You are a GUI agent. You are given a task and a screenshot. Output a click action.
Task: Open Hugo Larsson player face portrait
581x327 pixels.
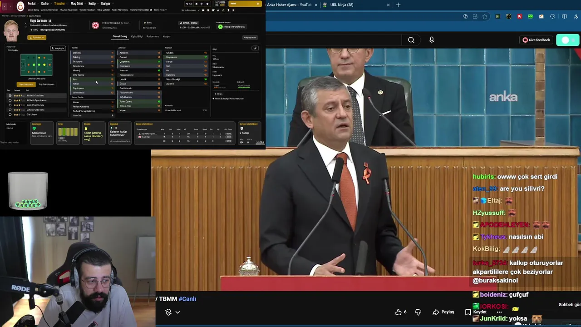11,30
